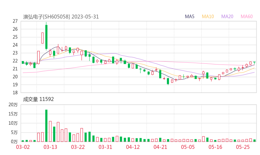Click the MA20 legend label

[x=227, y=17]
